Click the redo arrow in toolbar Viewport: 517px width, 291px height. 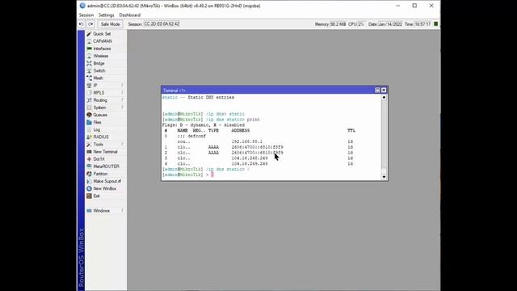tap(90, 24)
